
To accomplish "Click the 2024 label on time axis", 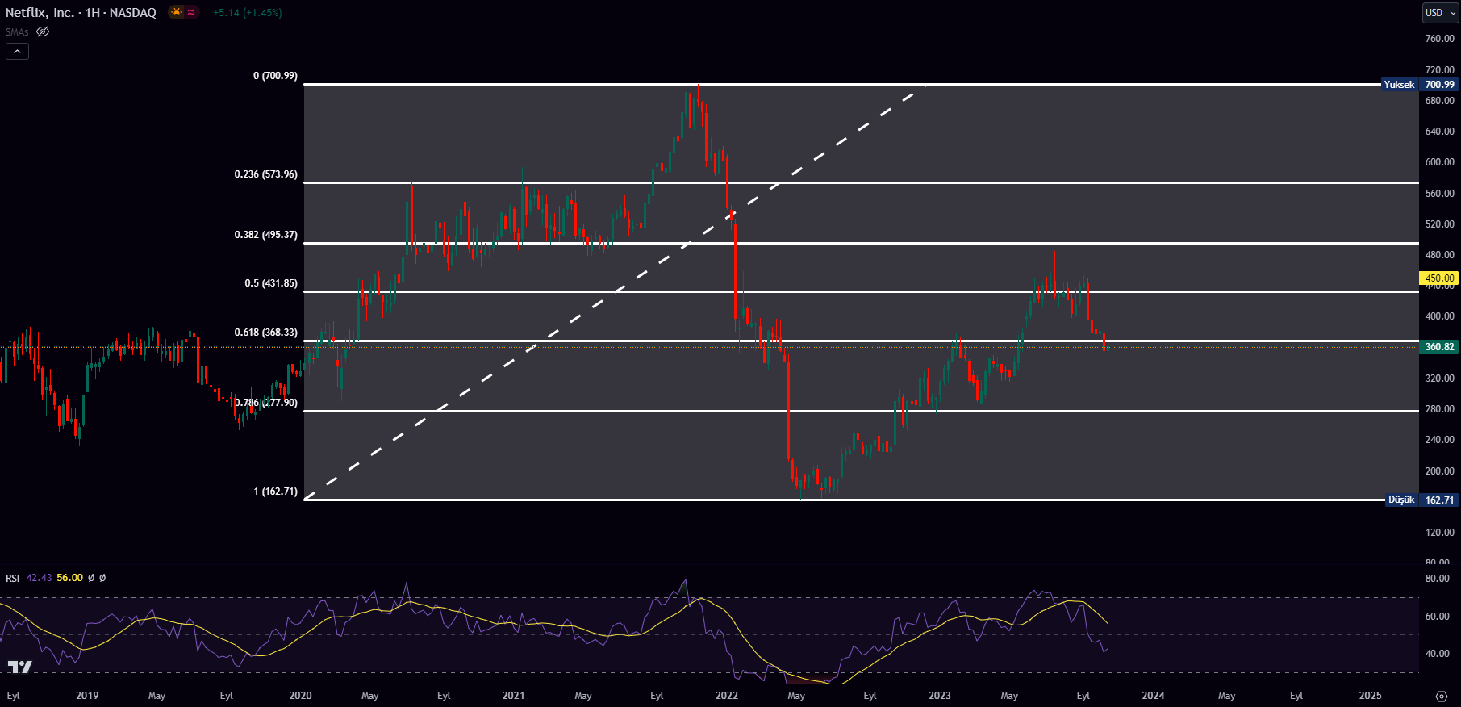I will (1153, 696).
